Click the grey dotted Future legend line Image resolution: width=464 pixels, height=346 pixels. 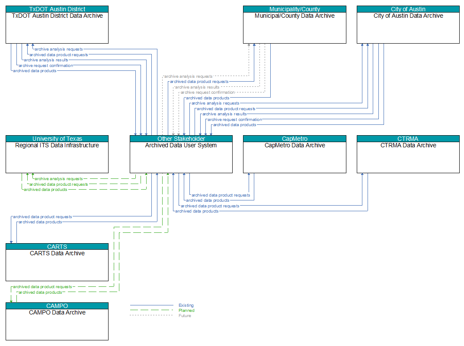151,315
